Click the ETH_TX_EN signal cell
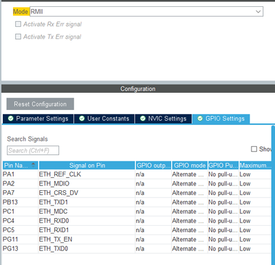This screenshot has width=275, height=265. (x=87, y=240)
